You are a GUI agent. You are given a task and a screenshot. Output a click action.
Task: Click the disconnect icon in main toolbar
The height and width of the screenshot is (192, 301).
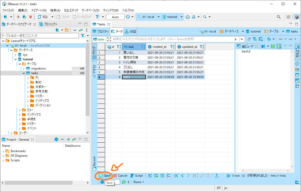30,17
